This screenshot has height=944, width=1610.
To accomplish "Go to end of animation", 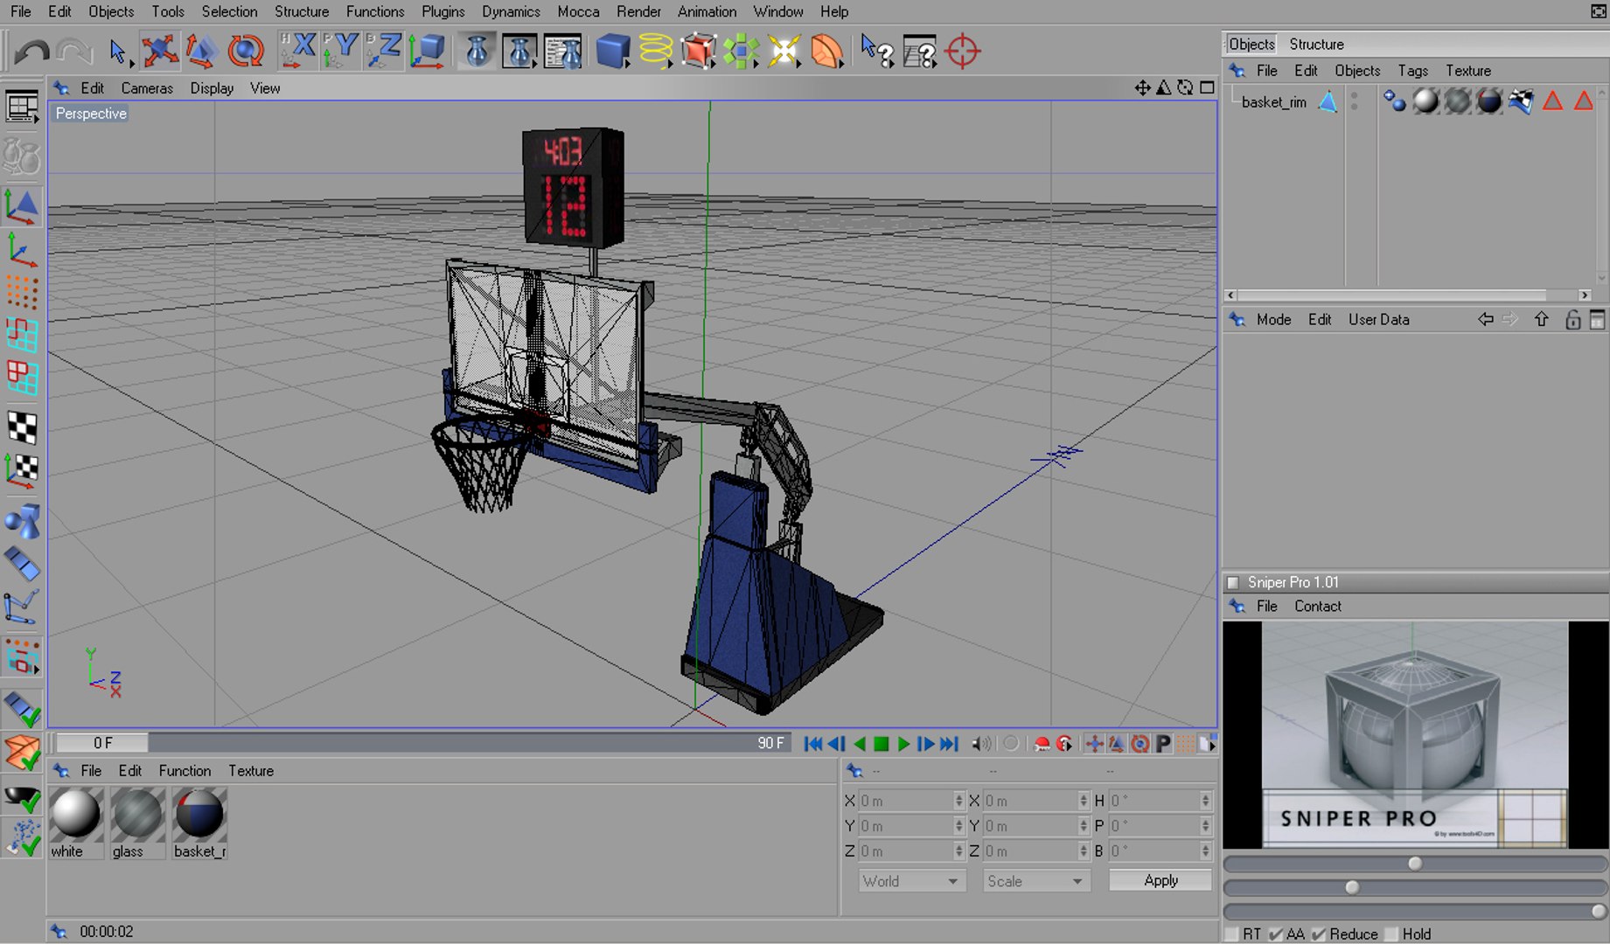I will (950, 744).
